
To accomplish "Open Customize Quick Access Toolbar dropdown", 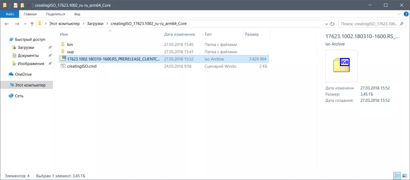I will (28, 6).
